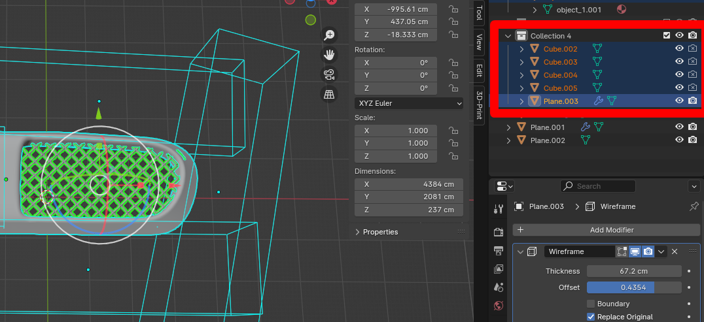Screen dimensions: 704x322
Task: Enable the Boundary checkbox
Action: (x=591, y=304)
